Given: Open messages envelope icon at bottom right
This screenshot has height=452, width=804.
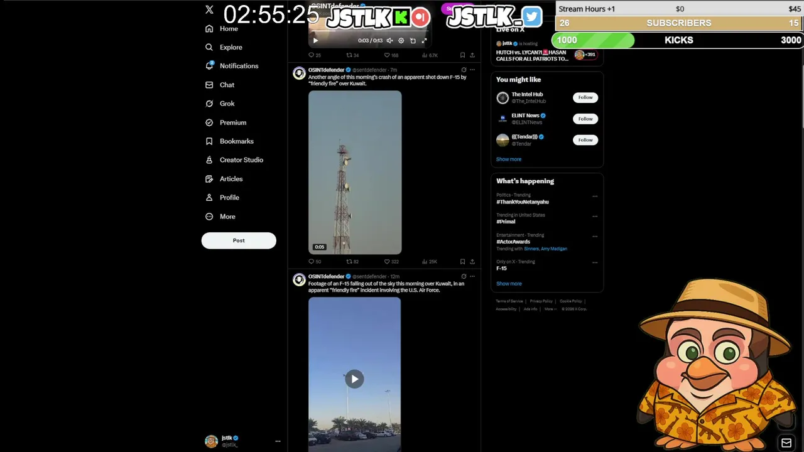Looking at the screenshot, I should tap(786, 443).
